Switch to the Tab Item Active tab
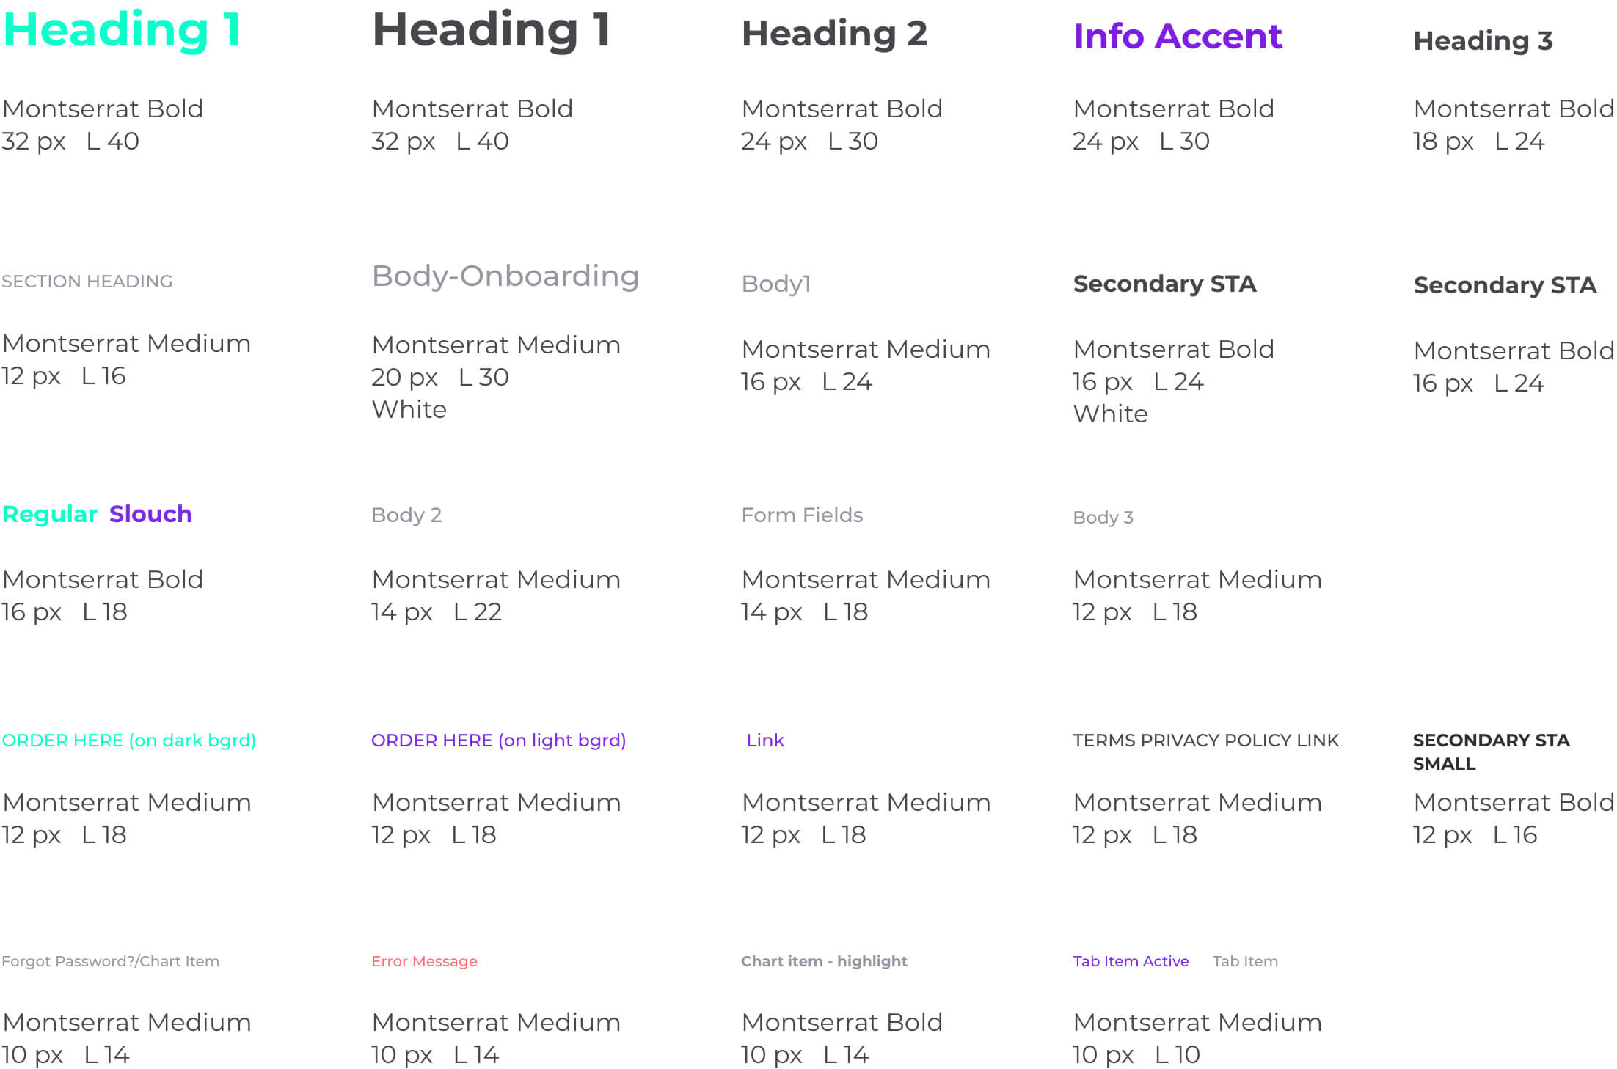This screenshot has height=1069, width=1617. pos(1131,961)
